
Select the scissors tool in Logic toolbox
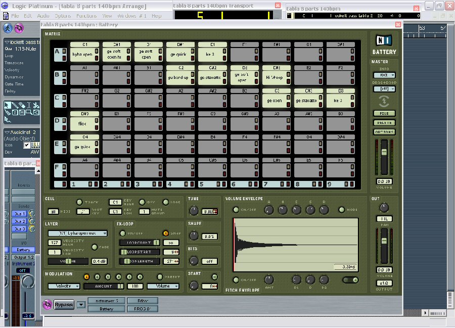pyautogui.click(x=36, y=106)
